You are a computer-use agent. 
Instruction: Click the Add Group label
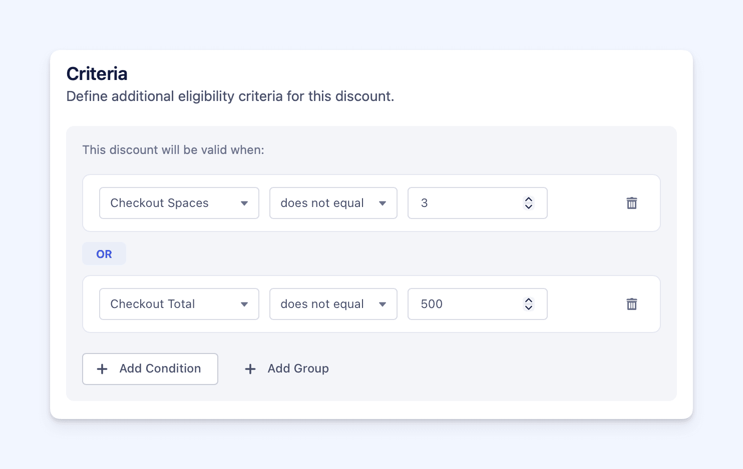(x=298, y=368)
